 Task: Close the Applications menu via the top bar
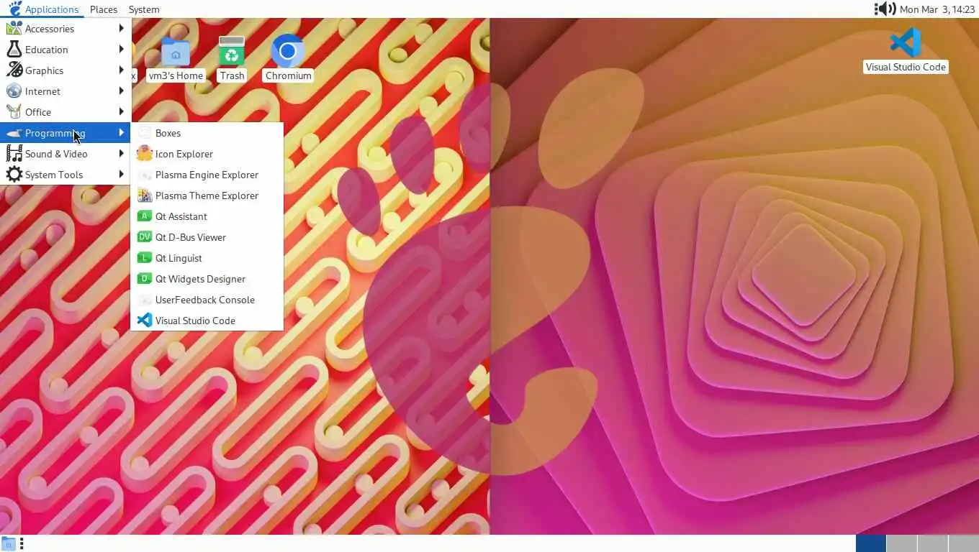[x=42, y=9]
